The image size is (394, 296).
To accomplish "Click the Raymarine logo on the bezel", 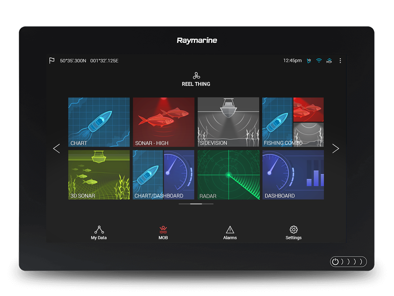I will tap(197, 40).
